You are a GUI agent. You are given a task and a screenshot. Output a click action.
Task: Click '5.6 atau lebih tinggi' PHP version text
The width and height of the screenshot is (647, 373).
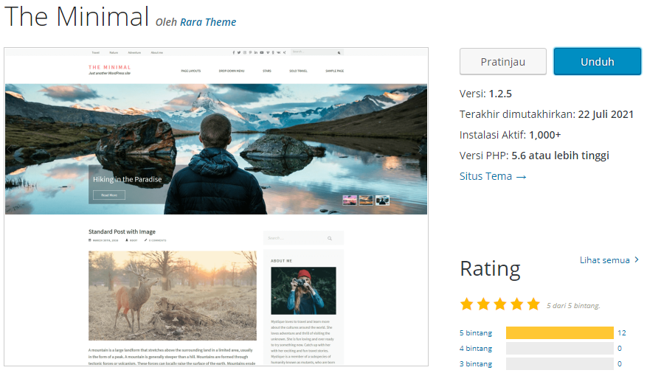pos(561,156)
